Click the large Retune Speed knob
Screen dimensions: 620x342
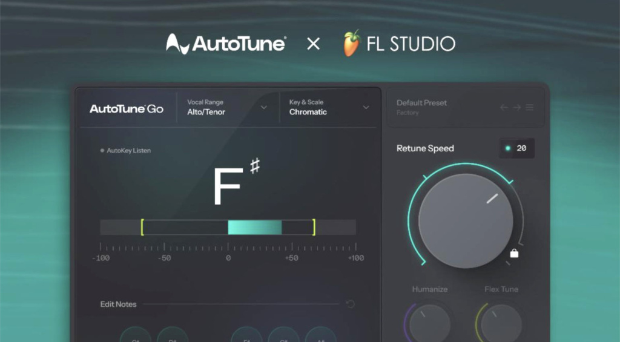[x=466, y=220]
